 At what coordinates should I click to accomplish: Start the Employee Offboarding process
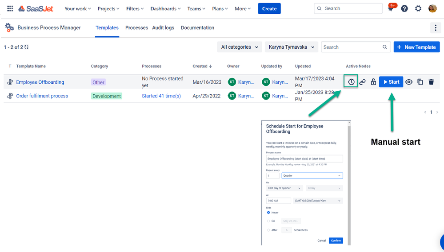click(391, 82)
